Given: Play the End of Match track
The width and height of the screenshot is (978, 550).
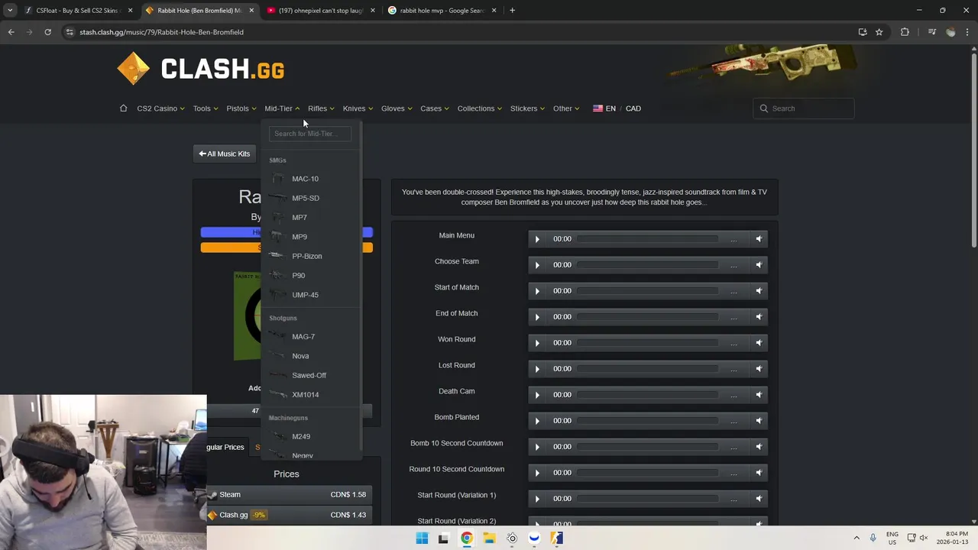Looking at the screenshot, I should 537,317.
